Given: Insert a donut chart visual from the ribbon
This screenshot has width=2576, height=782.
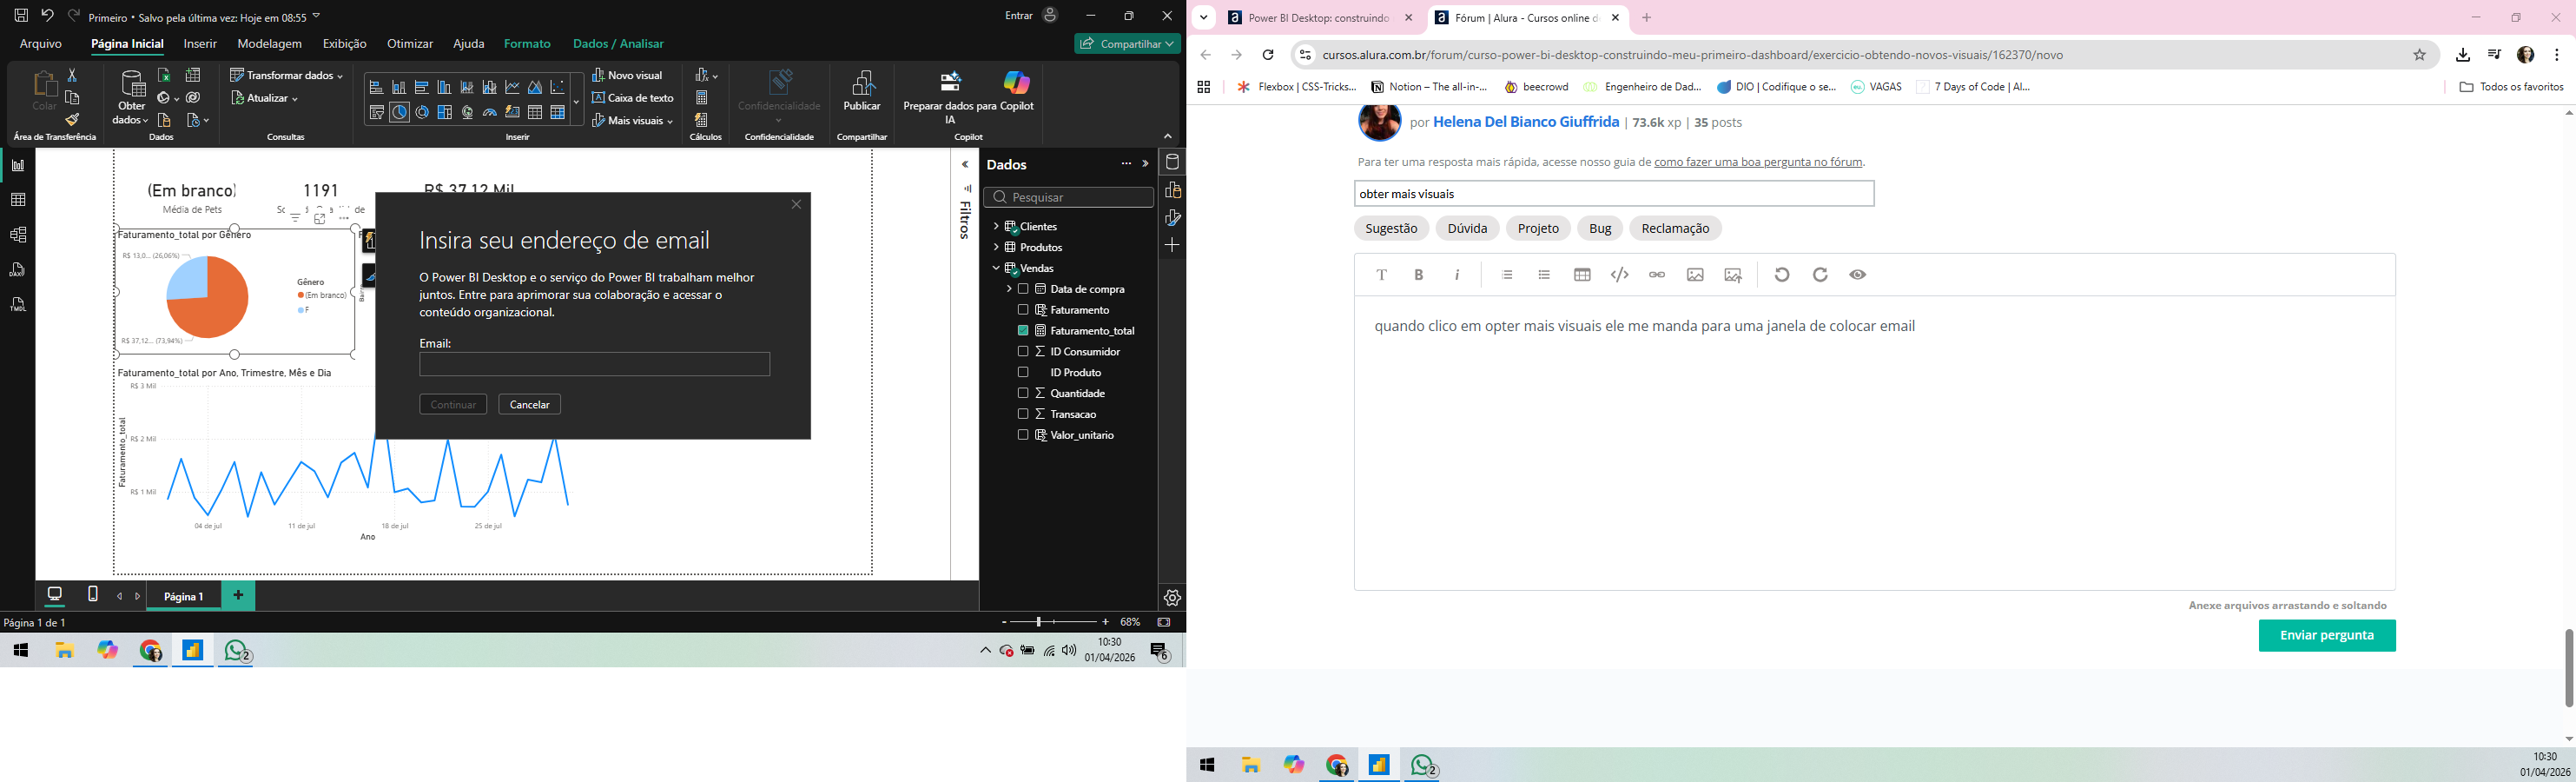Looking at the screenshot, I should coord(422,112).
